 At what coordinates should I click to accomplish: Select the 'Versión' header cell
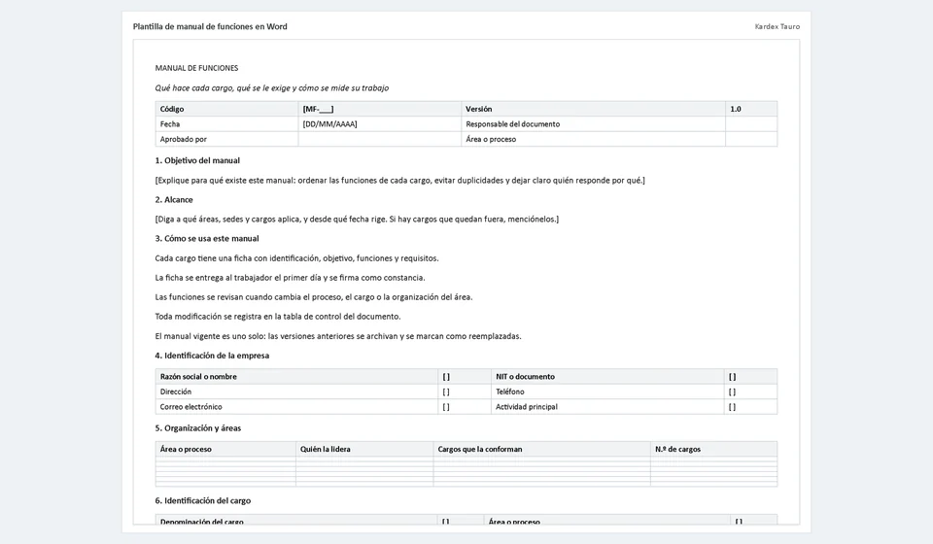pyautogui.click(x=593, y=109)
